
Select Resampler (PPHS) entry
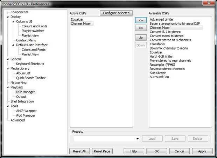pos(162,65)
